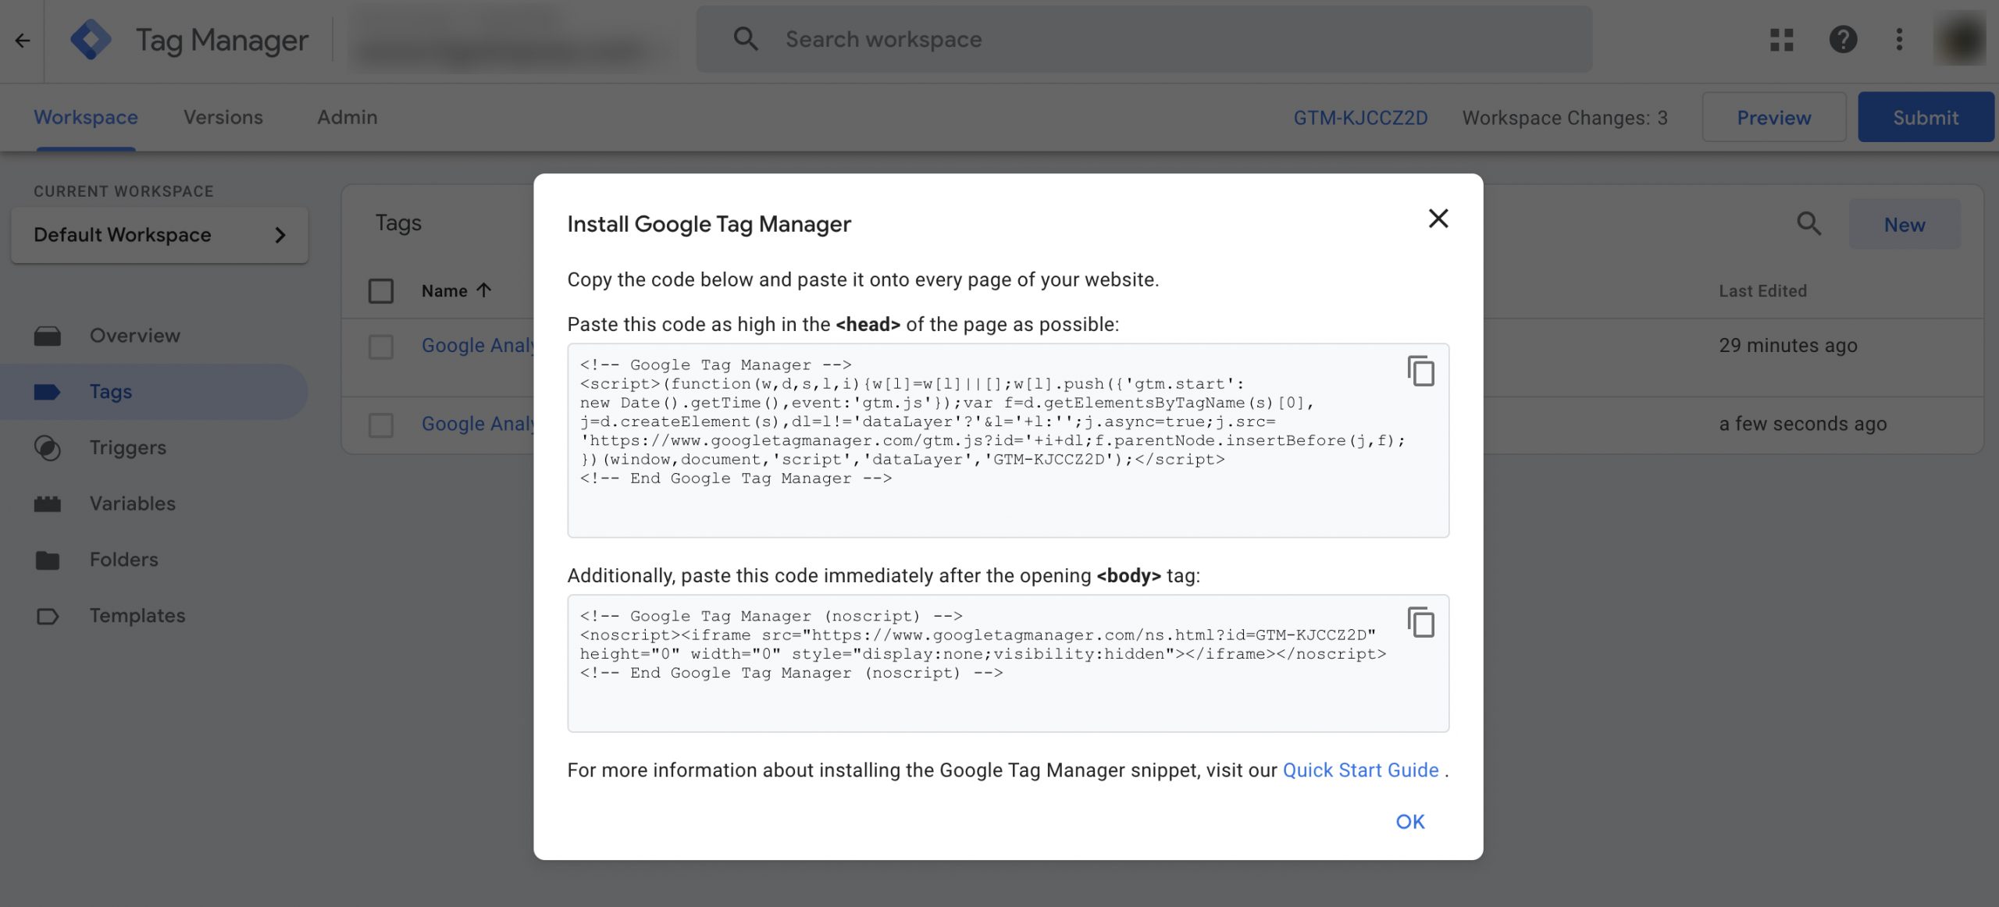Click the search icon in Tags panel
The height and width of the screenshot is (907, 1999).
pyautogui.click(x=1809, y=224)
